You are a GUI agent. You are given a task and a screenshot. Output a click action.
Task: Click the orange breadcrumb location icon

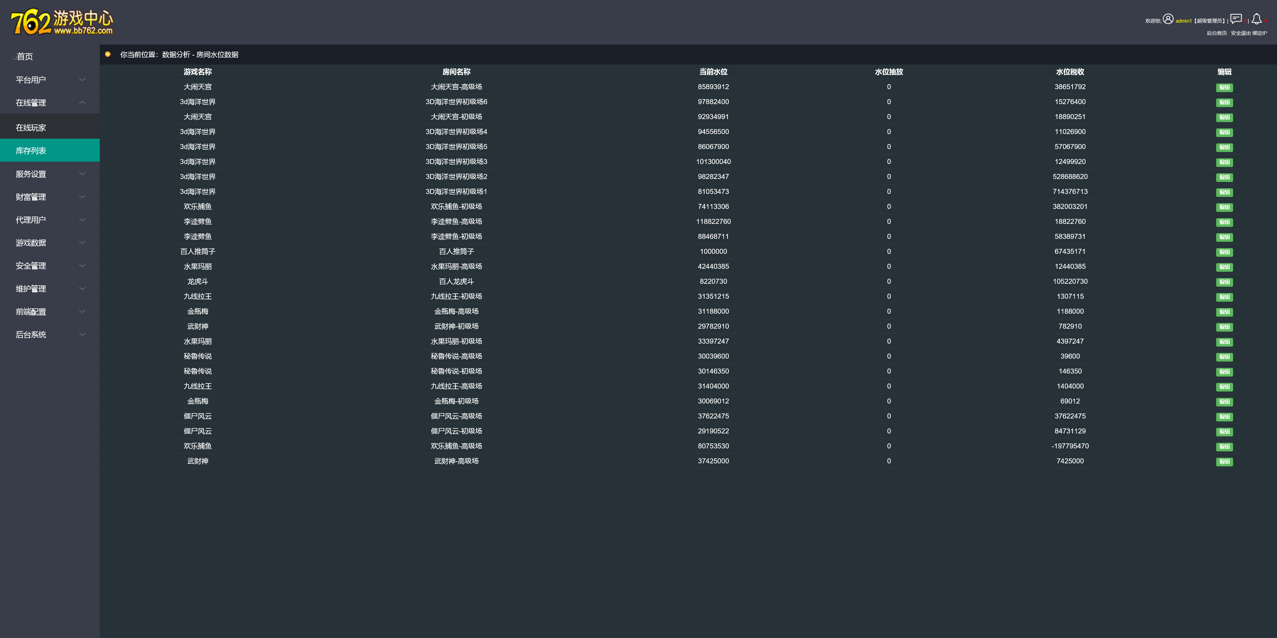coord(108,55)
